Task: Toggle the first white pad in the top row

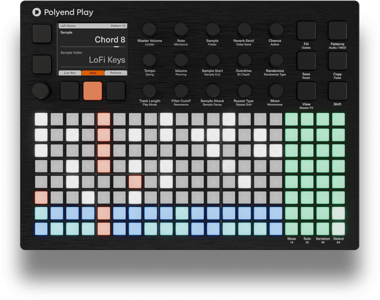Action: (x=41, y=119)
